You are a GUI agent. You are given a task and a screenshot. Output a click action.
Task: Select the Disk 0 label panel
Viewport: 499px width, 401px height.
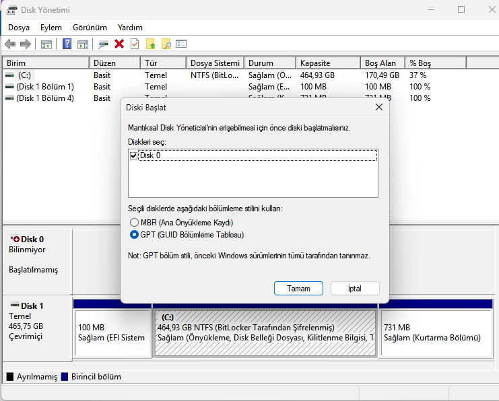point(38,262)
